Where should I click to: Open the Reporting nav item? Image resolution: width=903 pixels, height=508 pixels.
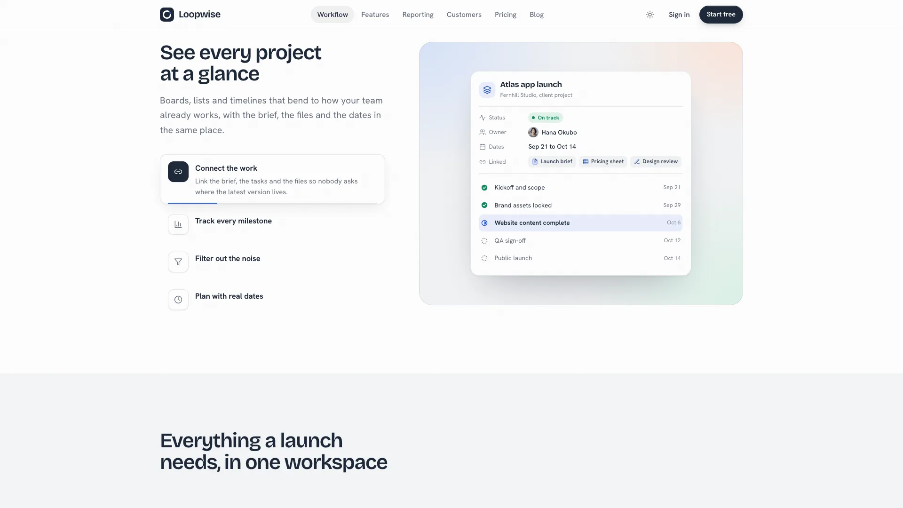418,15
